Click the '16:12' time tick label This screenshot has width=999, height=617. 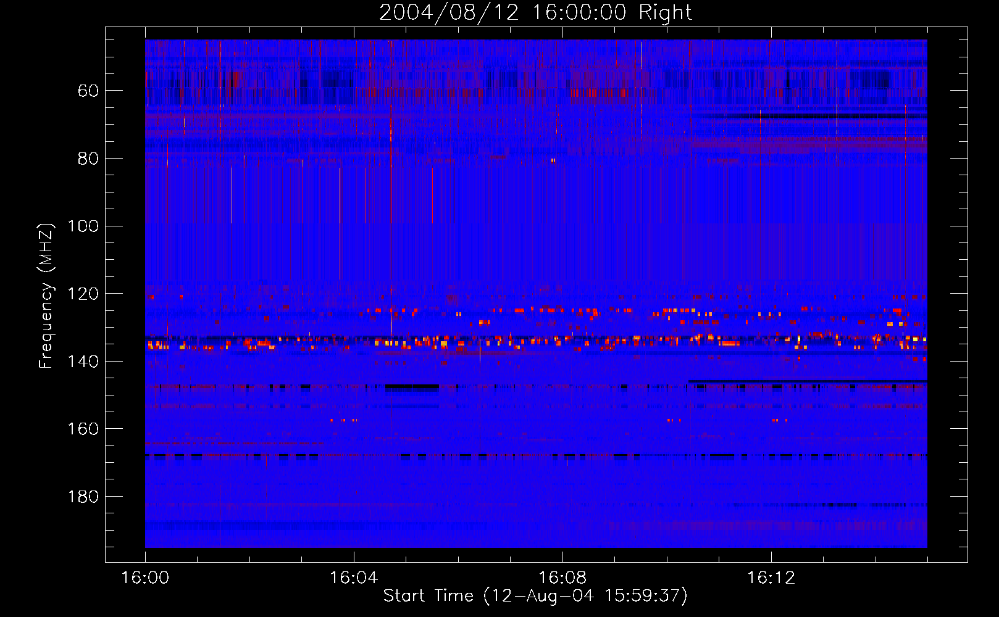coord(771,578)
